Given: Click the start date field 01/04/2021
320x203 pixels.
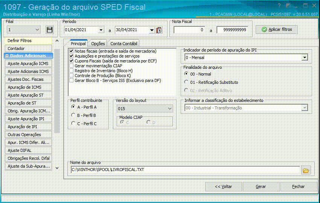Looking at the screenshot, I should pos(81,30).
